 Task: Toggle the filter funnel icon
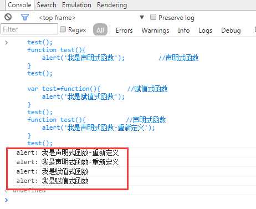point(25,17)
